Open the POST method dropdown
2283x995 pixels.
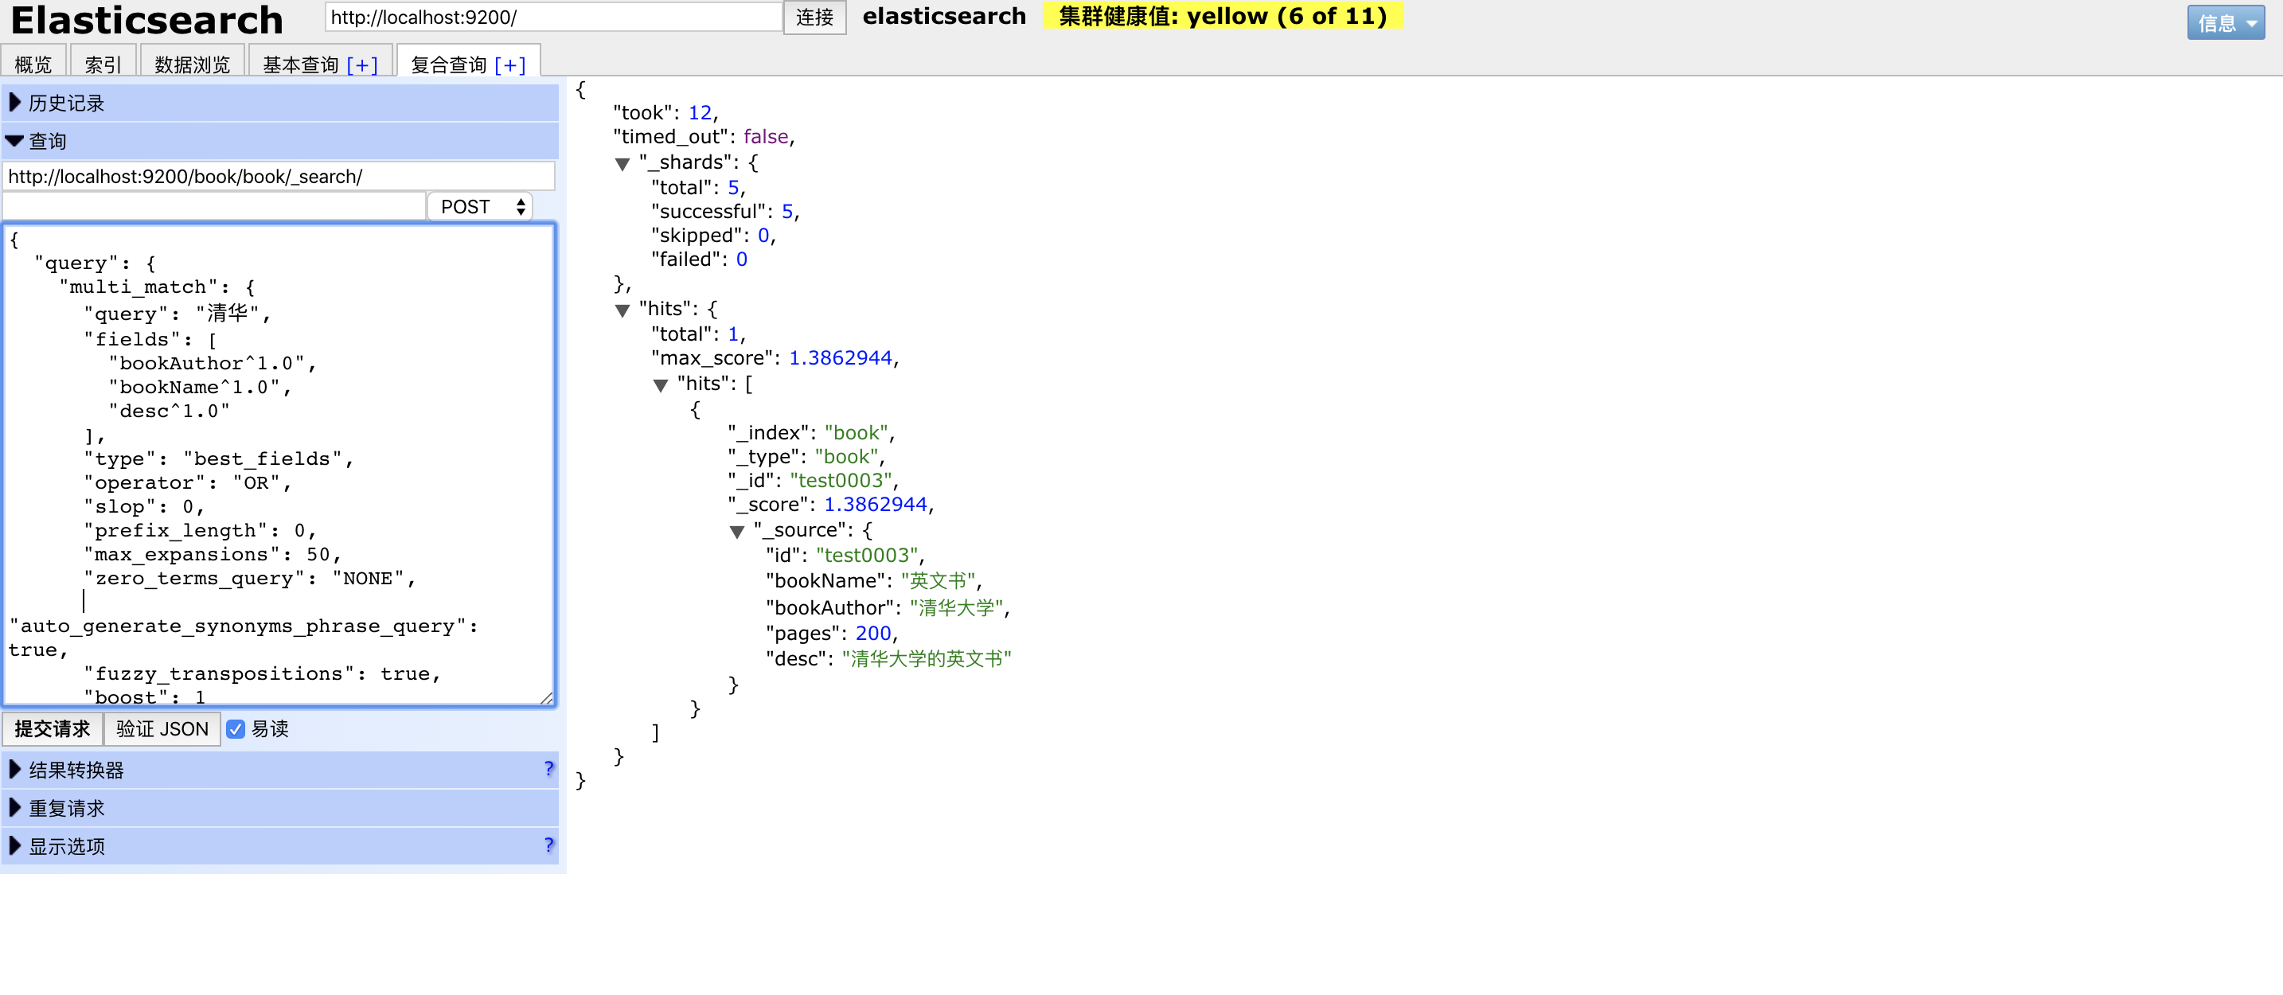[479, 206]
